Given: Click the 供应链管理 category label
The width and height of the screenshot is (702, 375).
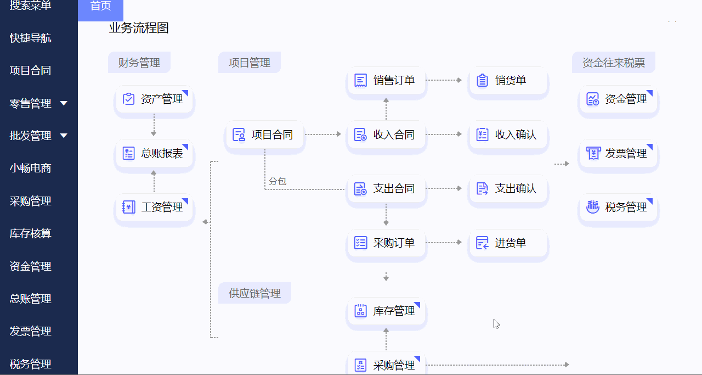Looking at the screenshot, I should (x=254, y=293).
